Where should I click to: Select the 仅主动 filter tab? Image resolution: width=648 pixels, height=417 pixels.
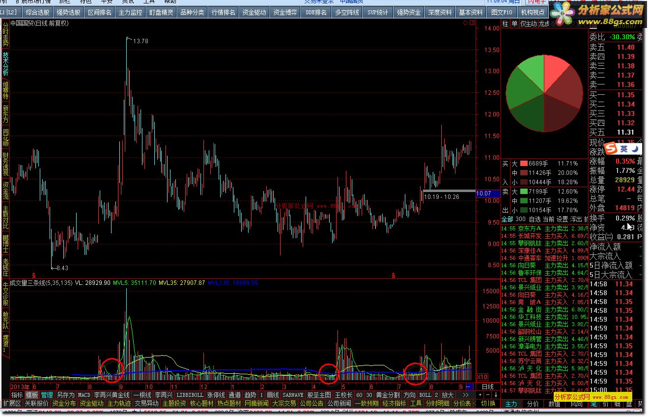click(529, 24)
